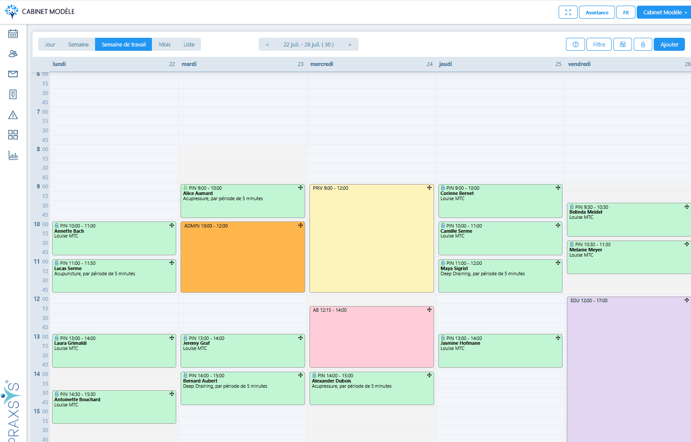Open Antoinette Bouchard appointment
Screen dimensions: 691x442
tap(114, 407)
